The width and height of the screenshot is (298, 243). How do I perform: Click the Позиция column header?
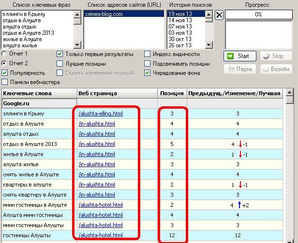tap(172, 93)
